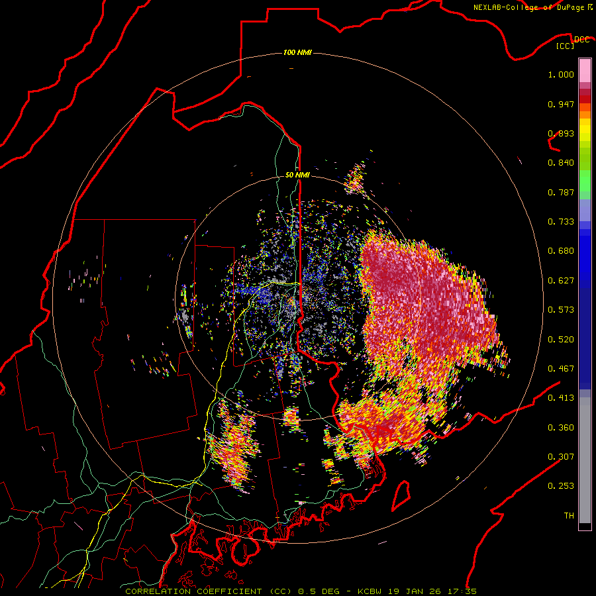Click the 0.893 scale label

click(561, 133)
